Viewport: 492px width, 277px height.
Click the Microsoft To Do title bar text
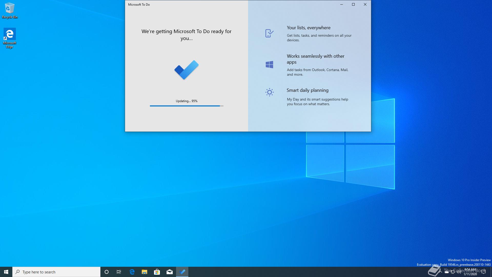[139, 5]
